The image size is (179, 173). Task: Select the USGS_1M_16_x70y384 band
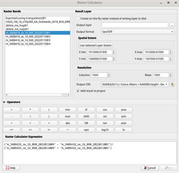point(37,22)
